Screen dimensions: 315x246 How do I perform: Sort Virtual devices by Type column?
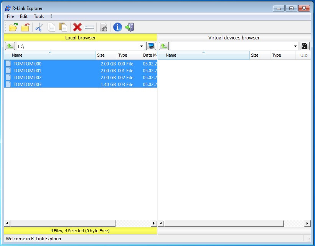tap(283, 55)
